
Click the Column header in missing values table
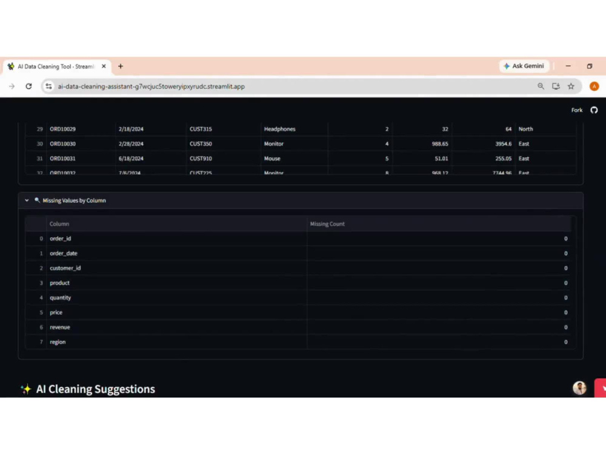coord(176,224)
